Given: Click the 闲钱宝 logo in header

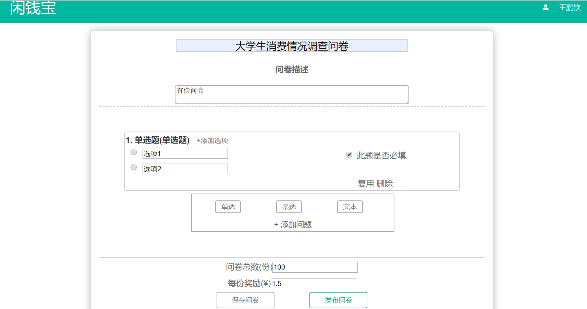Looking at the screenshot, I should [x=33, y=8].
